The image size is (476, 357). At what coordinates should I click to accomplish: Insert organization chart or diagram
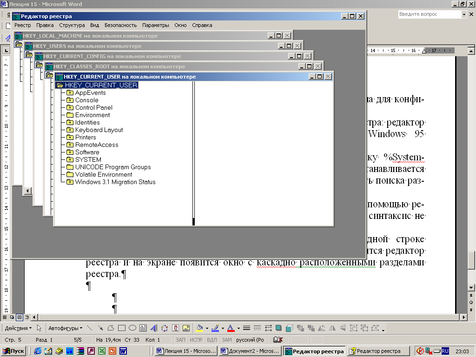pos(165,328)
